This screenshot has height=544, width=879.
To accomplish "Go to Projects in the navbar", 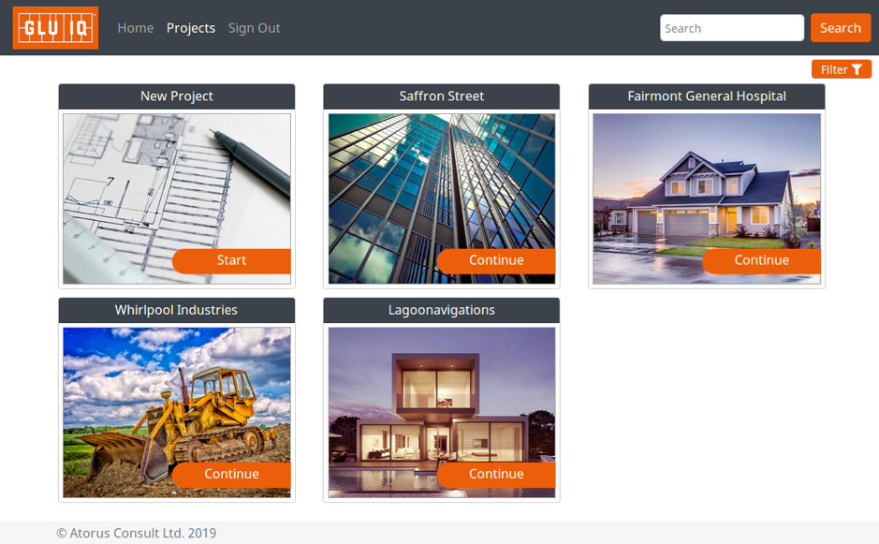I will tap(191, 28).
